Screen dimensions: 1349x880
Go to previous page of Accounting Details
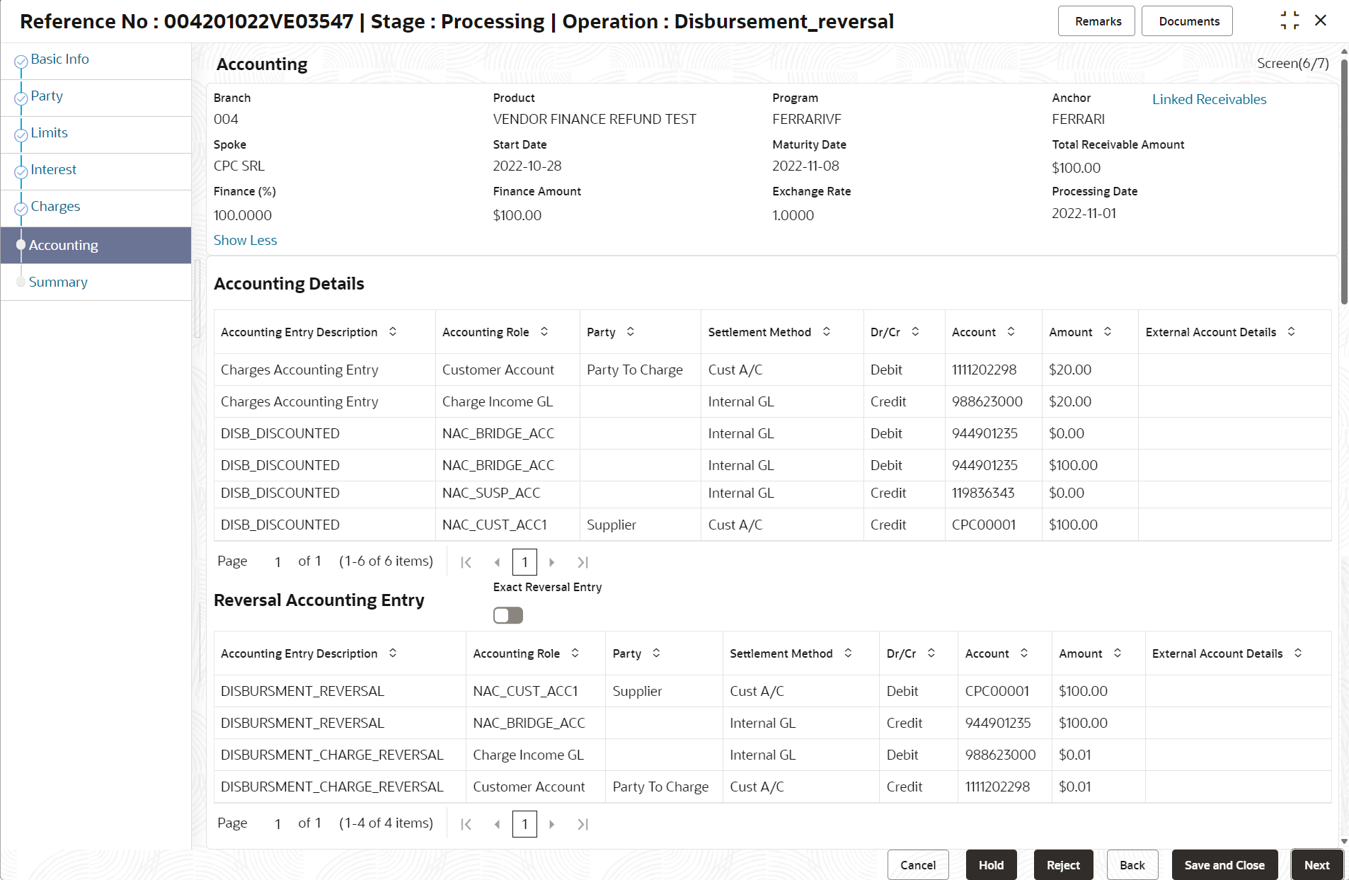click(497, 562)
